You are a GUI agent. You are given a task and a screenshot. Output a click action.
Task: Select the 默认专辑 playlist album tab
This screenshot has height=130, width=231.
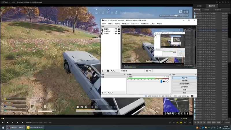197,10
